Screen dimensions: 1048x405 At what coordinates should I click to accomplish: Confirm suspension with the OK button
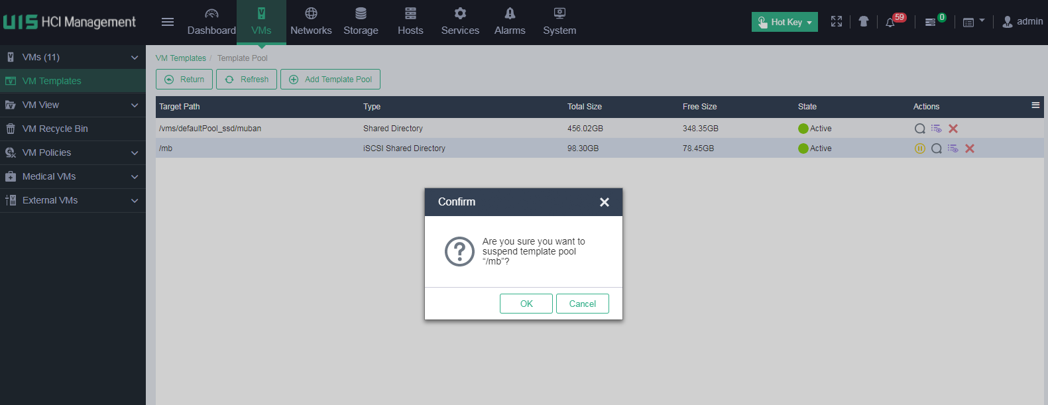click(x=526, y=304)
